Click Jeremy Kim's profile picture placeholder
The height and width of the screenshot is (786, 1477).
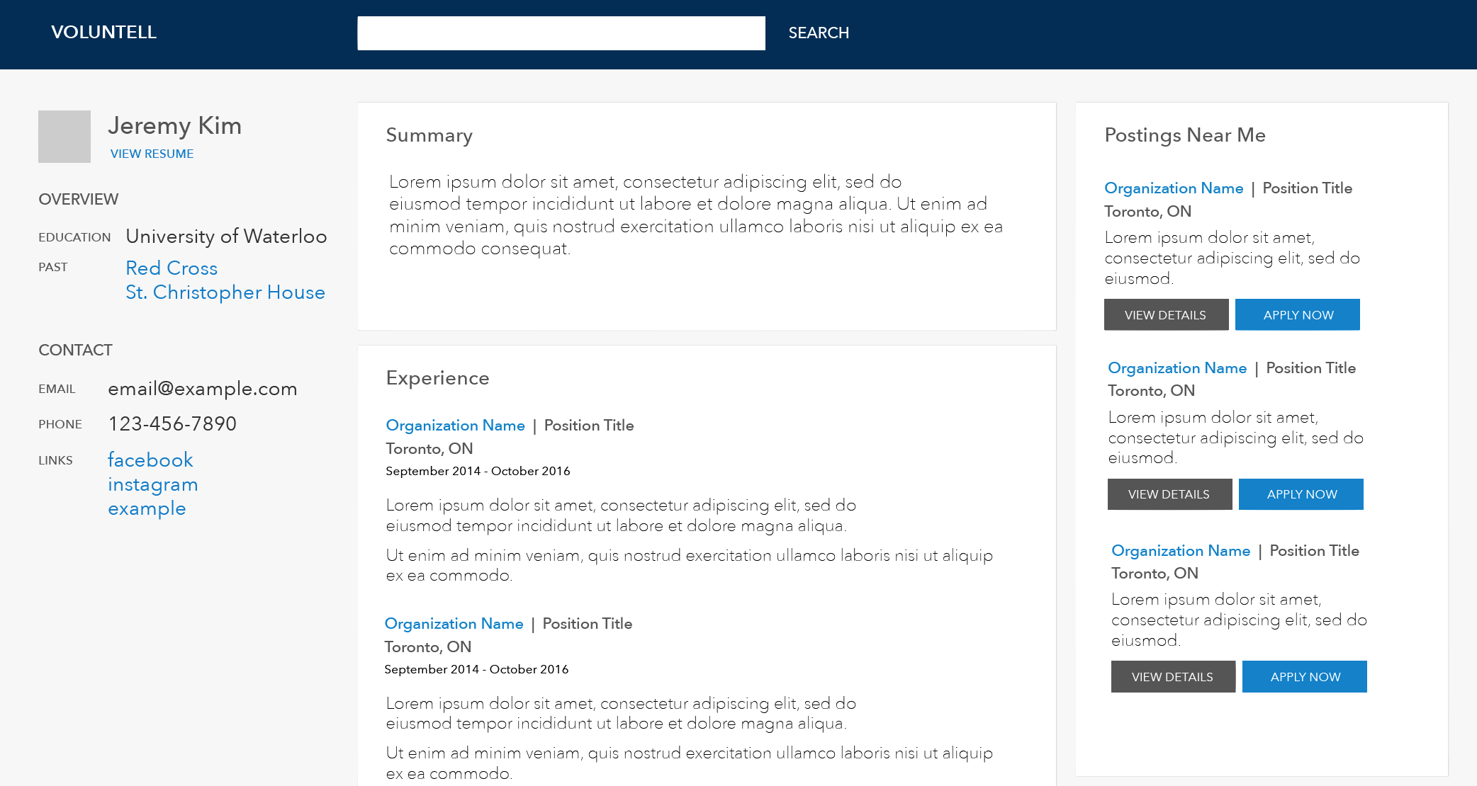click(x=64, y=137)
